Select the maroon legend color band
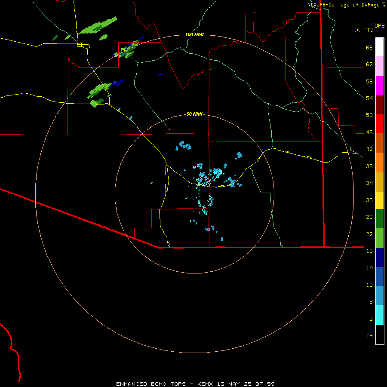387x387 pixels. (380, 105)
